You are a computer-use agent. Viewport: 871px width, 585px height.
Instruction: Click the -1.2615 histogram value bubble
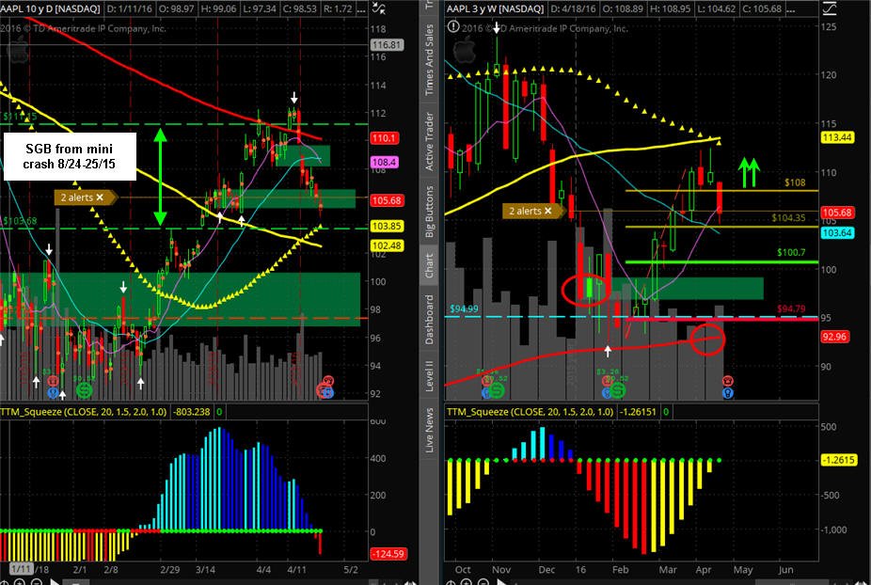[x=838, y=460]
